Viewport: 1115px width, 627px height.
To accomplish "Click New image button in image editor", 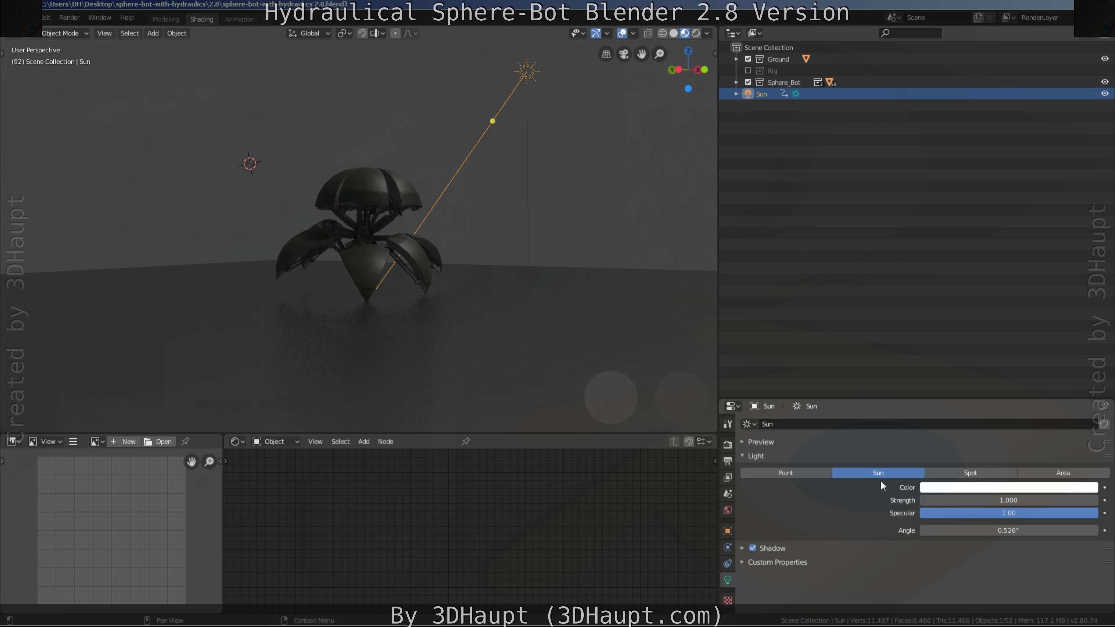I will pos(124,441).
